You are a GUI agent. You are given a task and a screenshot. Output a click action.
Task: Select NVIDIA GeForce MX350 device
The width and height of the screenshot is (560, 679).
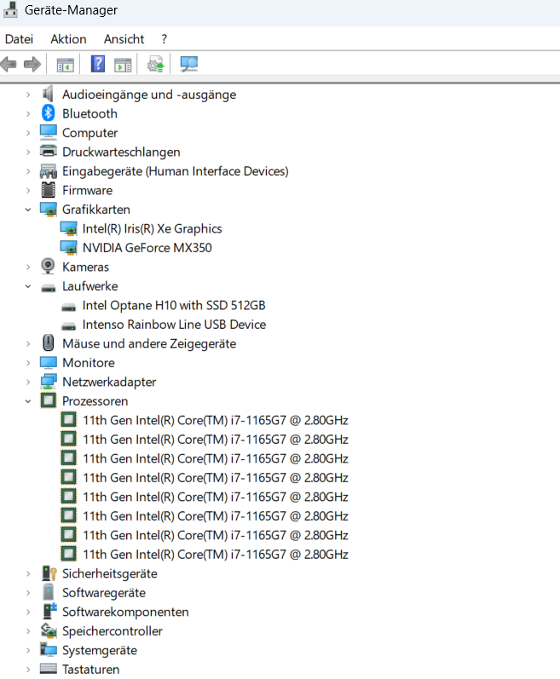tap(147, 248)
